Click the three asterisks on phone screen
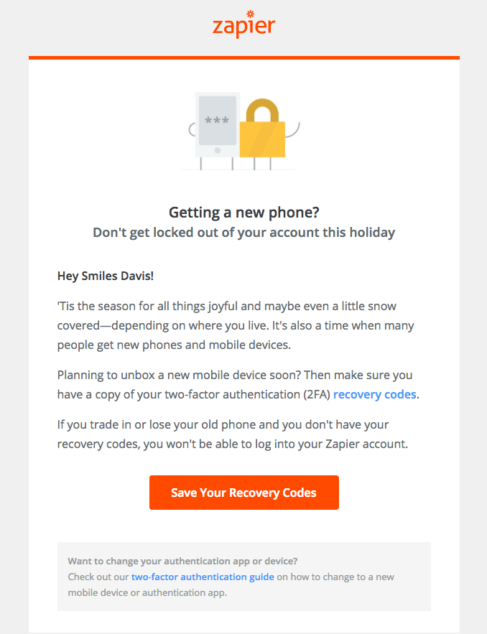Image resolution: width=487 pixels, height=634 pixels. tap(217, 120)
